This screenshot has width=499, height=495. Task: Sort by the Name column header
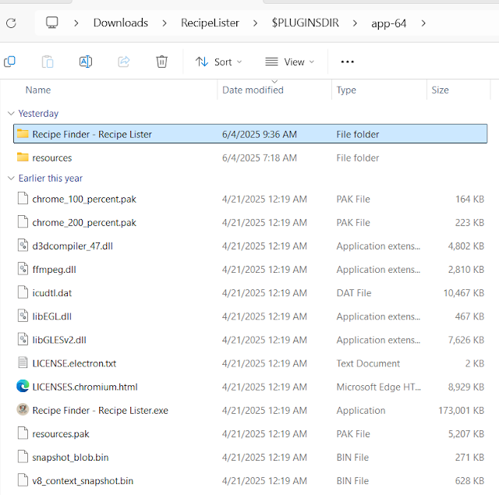pos(38,90)
